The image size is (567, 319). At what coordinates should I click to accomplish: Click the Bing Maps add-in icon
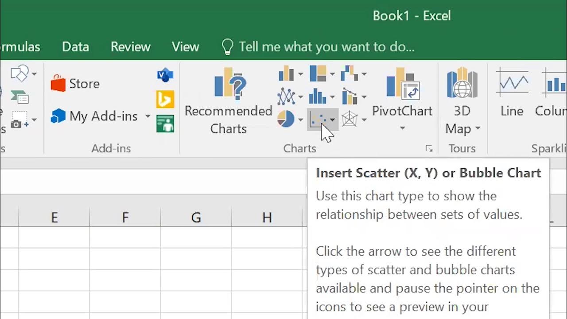165,99
